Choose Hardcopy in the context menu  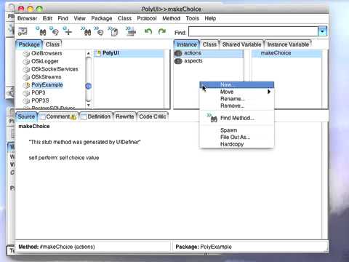237,144
